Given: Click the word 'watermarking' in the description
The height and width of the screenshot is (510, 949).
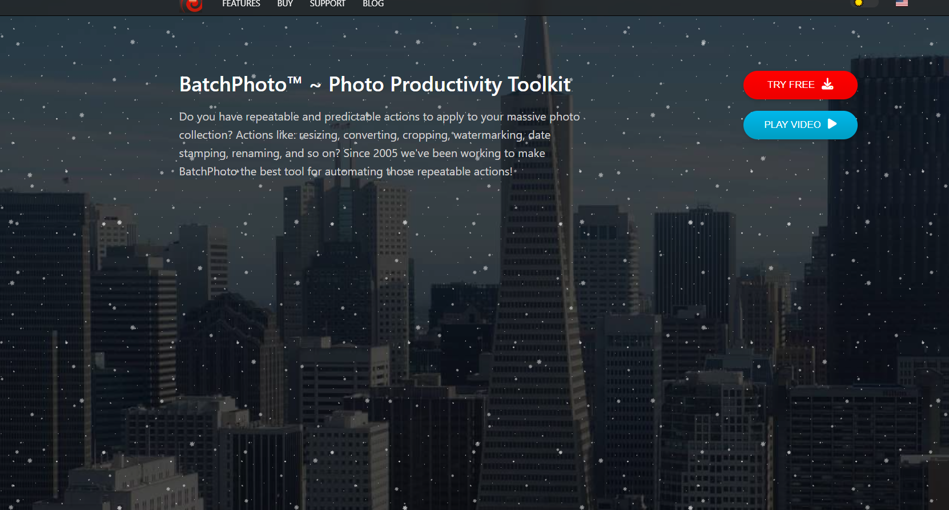Looking at the screenshot, I should pos(488,135).
